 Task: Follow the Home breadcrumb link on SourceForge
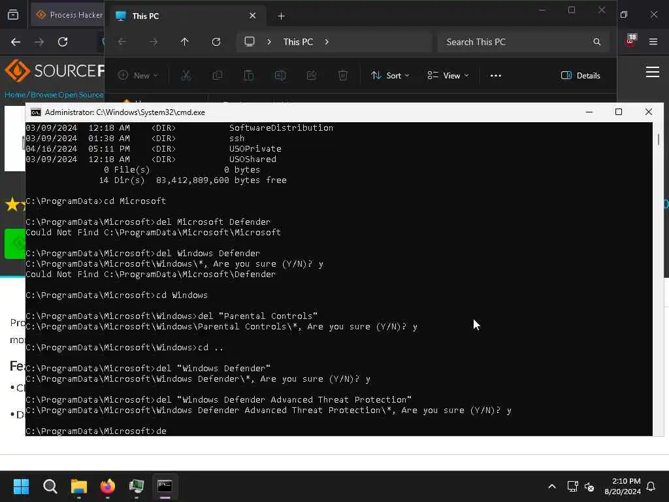[x=16, y=95]
